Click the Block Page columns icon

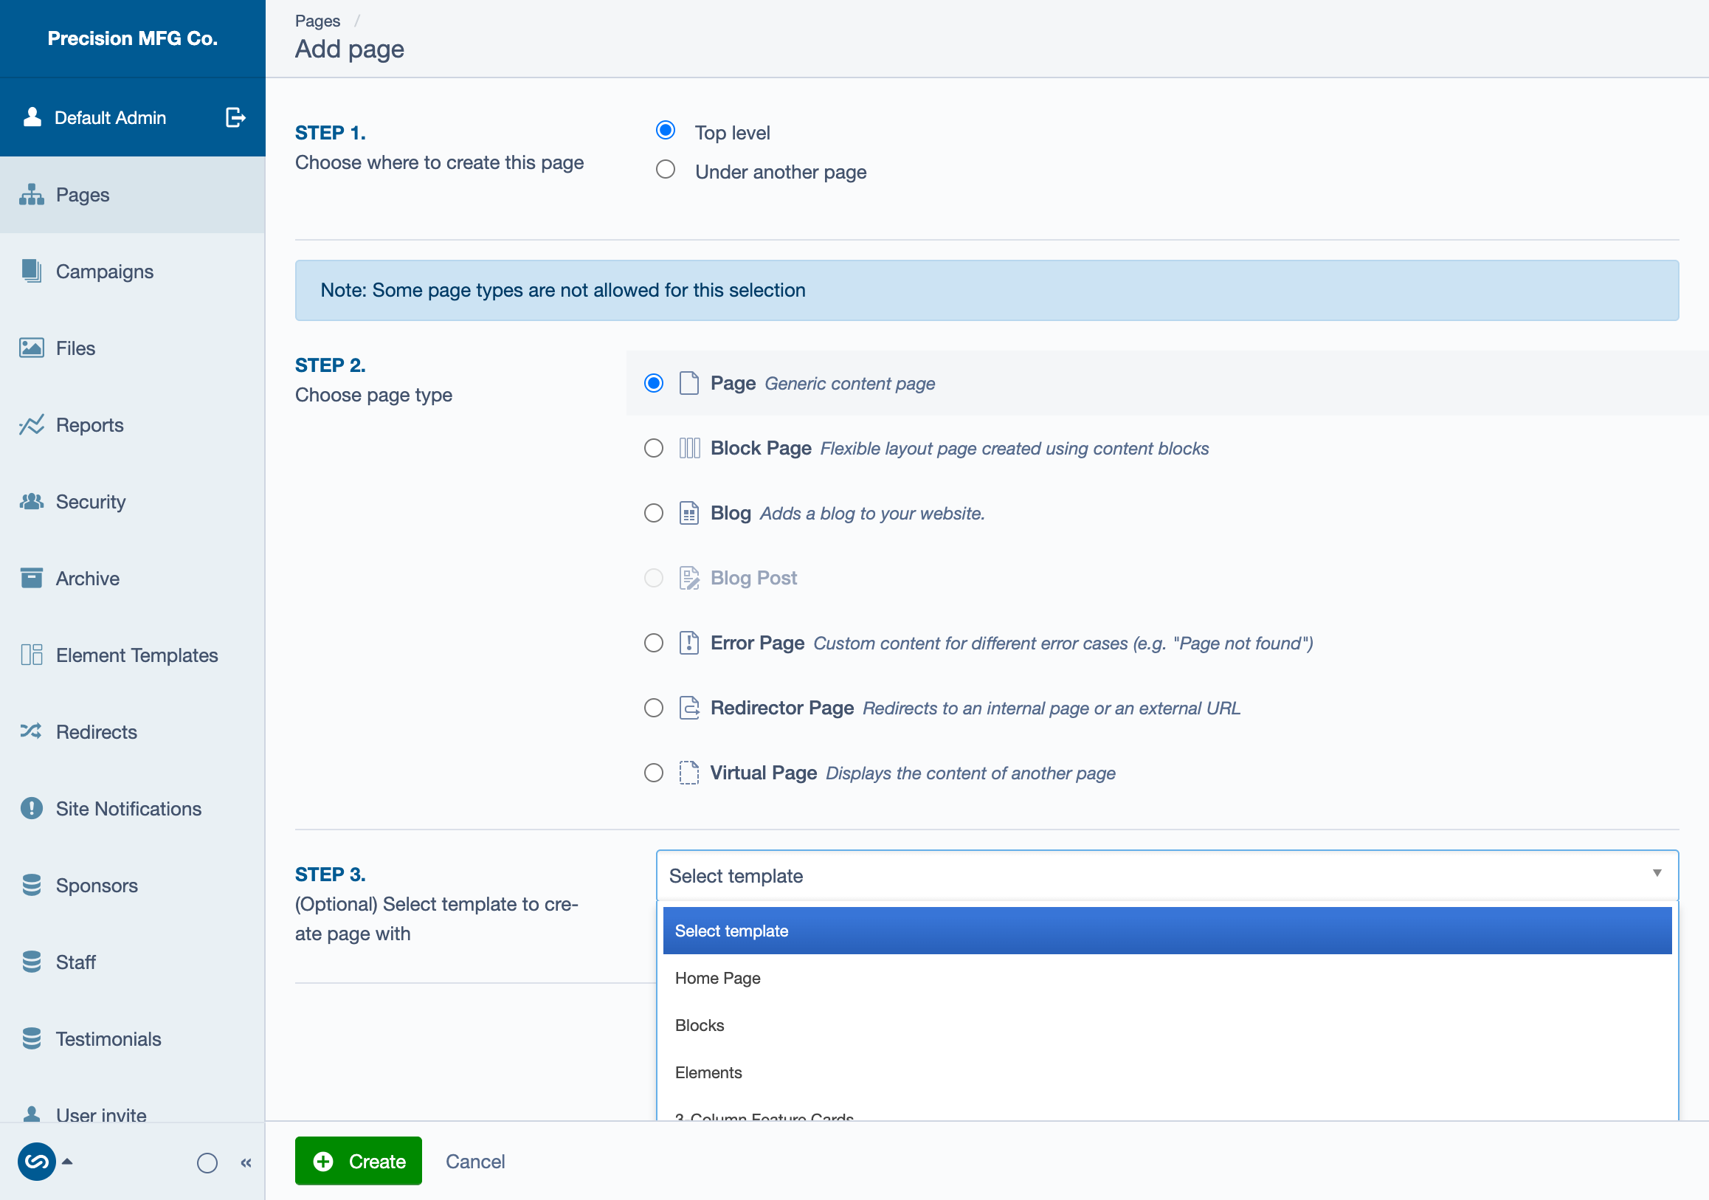[689, 447]
